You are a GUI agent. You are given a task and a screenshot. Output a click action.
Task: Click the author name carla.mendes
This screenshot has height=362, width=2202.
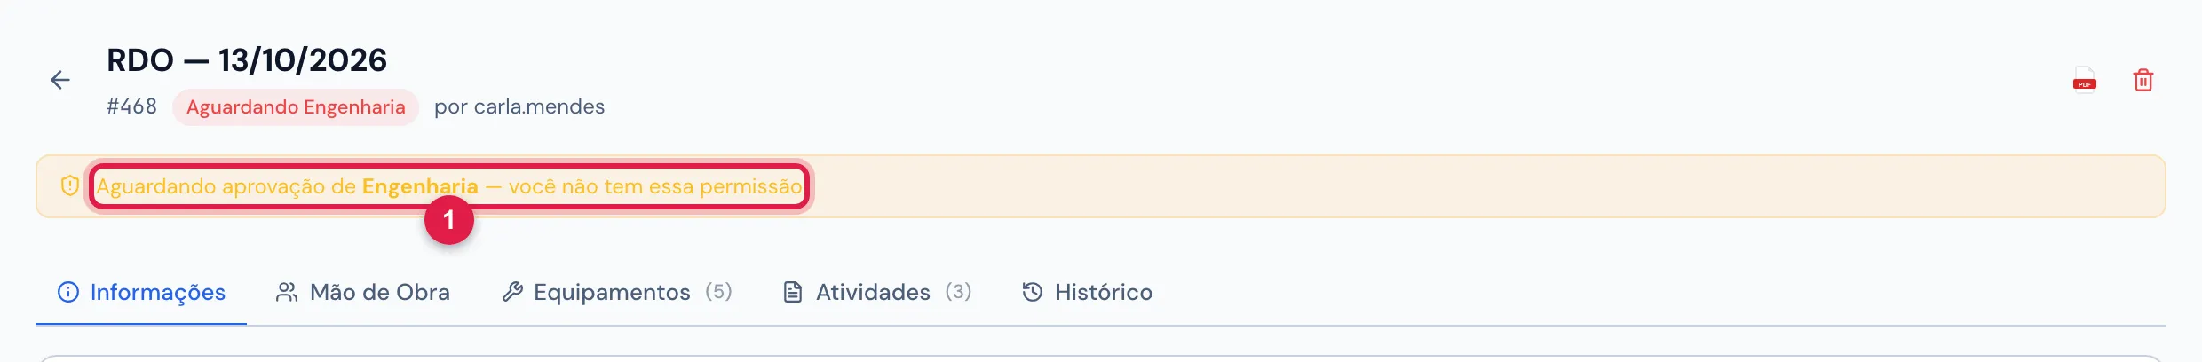[539, 107]
